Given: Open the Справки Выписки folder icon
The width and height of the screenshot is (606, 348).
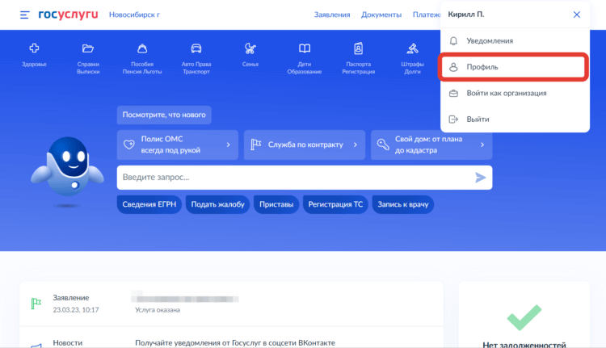Looking at the screenshot, I should click(x=88, y=48).
